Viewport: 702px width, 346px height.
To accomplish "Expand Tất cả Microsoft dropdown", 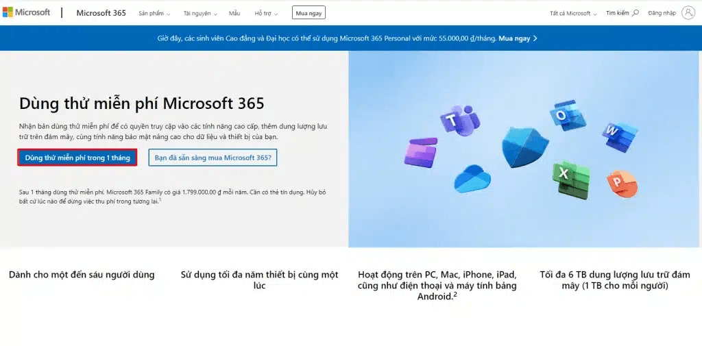I will 573,14.
